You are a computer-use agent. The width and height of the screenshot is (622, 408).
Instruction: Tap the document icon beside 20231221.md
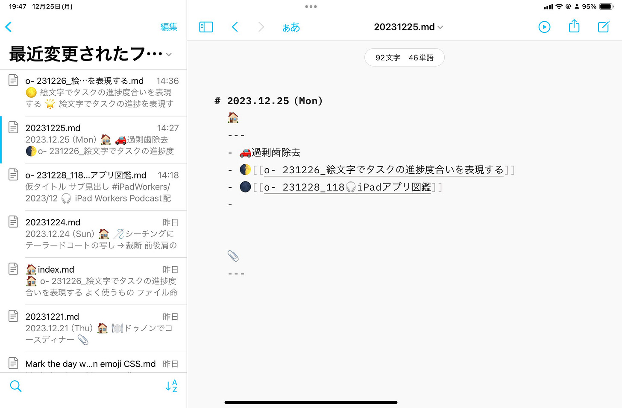point(14,315)
